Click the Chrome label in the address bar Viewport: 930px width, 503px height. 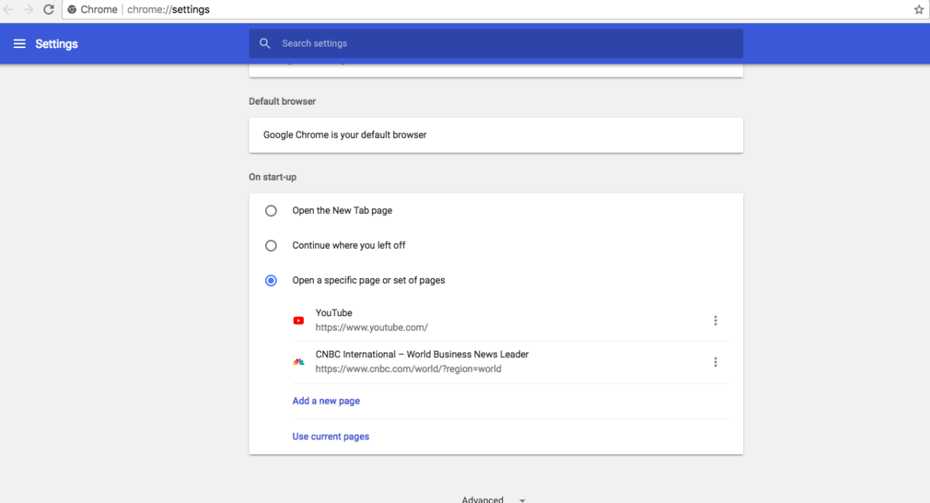pyautogui.click(x=99, y=9)
